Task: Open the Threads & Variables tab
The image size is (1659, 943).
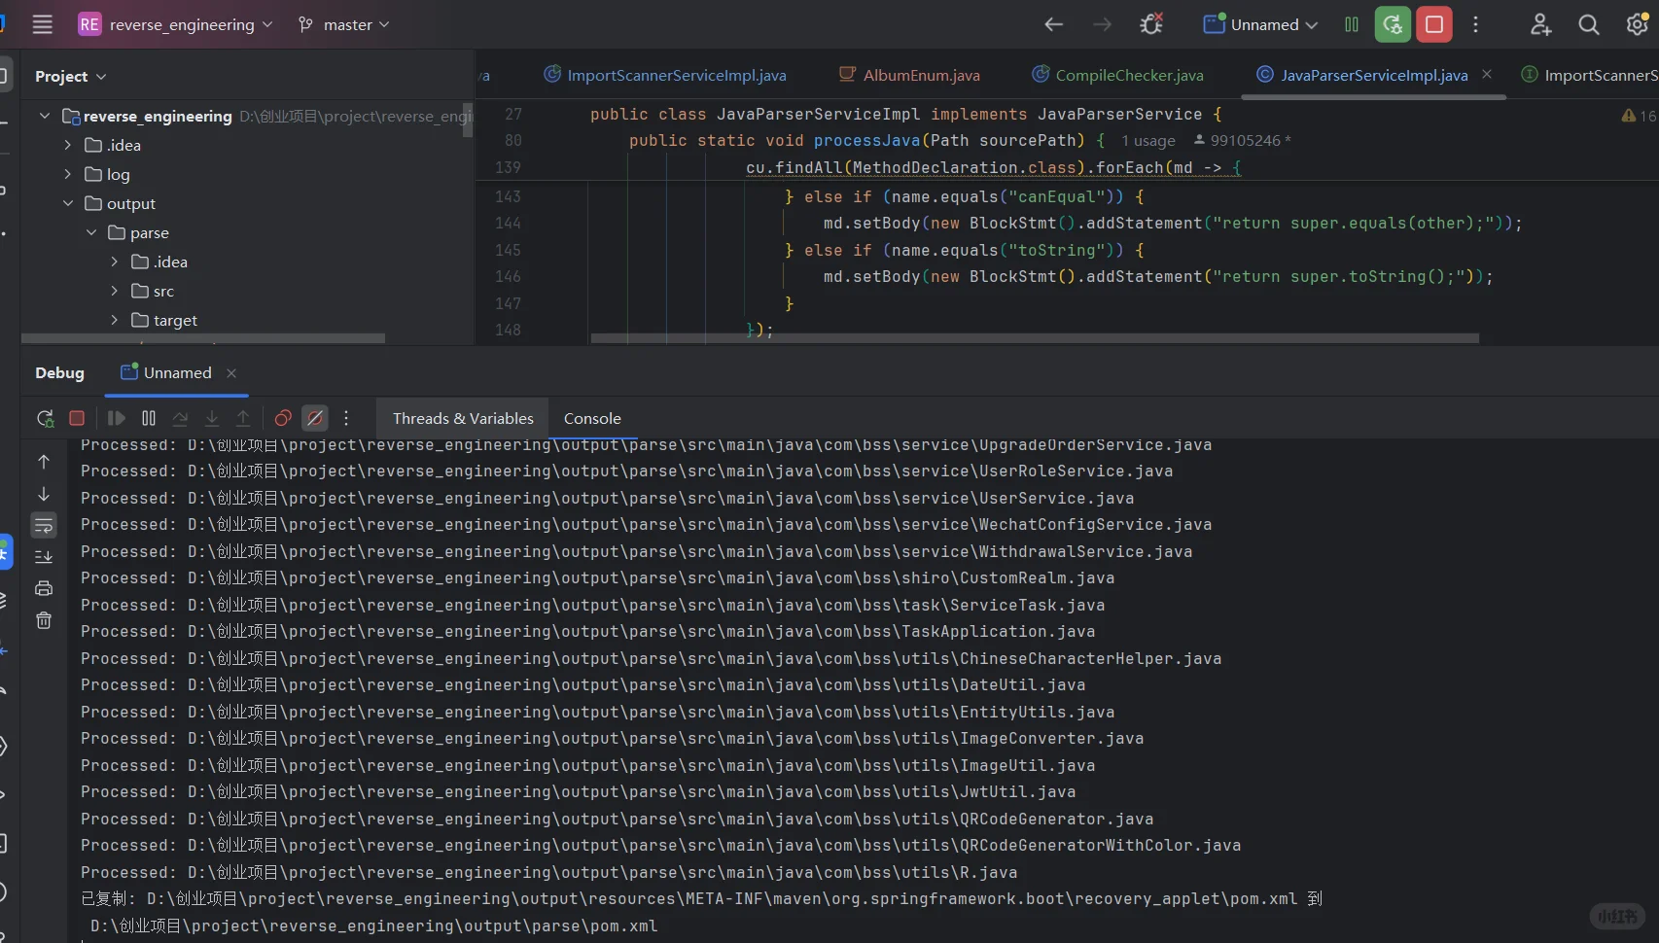Action: [x=463, y=418]
